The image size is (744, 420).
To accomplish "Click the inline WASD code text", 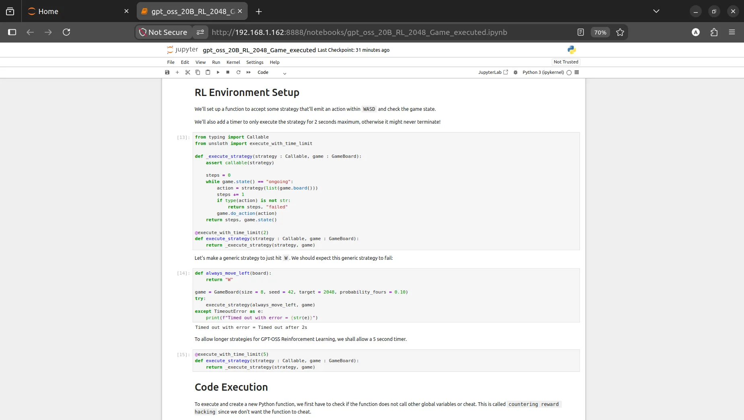I will (x=369, y=109).
